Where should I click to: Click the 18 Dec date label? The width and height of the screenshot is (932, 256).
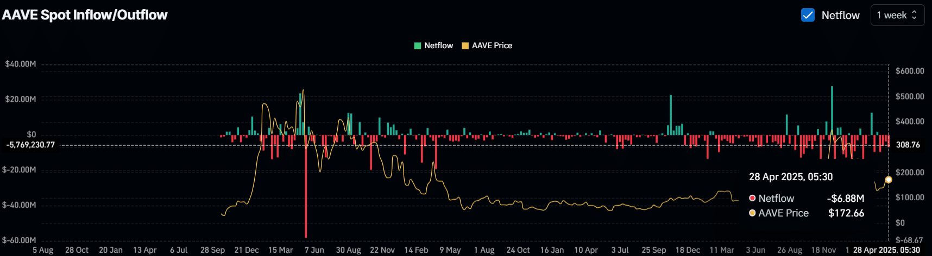pyautogui.click(x=688, y=250)
